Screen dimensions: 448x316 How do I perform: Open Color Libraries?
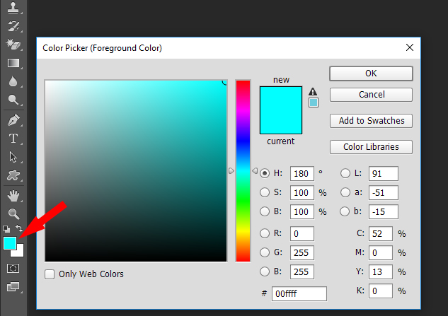pyautogui.click(x=371, y=147)
